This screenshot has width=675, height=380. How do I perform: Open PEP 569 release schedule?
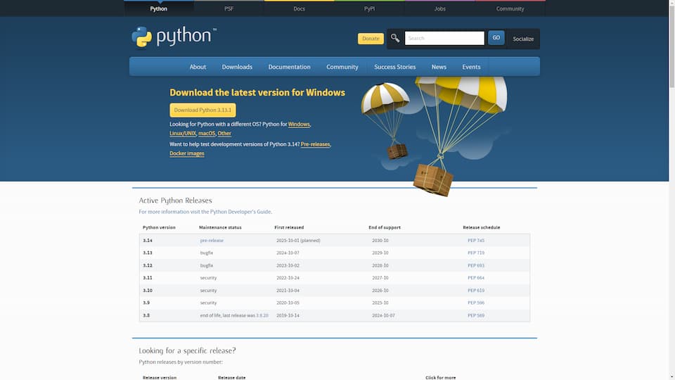coord(476,315)
